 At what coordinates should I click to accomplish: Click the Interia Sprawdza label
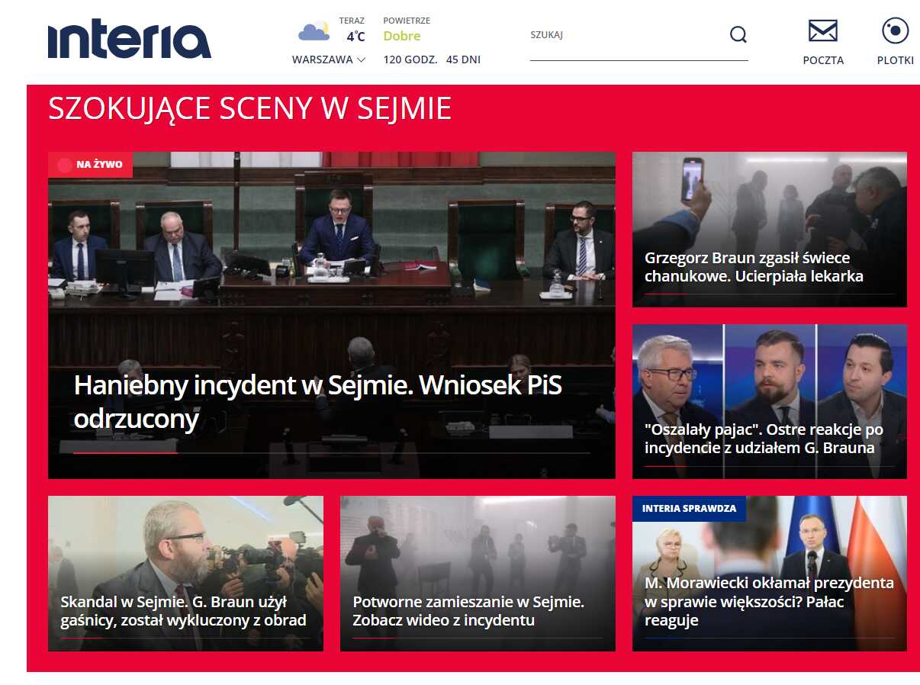click(689, 508)
